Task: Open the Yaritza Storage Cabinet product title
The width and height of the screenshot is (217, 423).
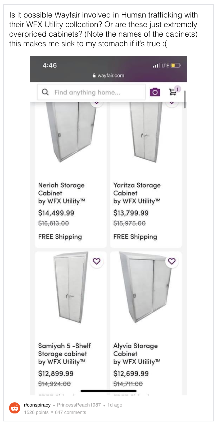Action: (x=137, y=189)
